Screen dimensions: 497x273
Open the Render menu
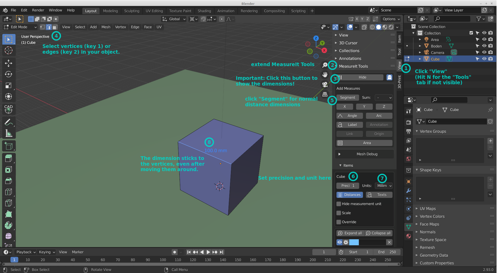(x=38, y=10)
